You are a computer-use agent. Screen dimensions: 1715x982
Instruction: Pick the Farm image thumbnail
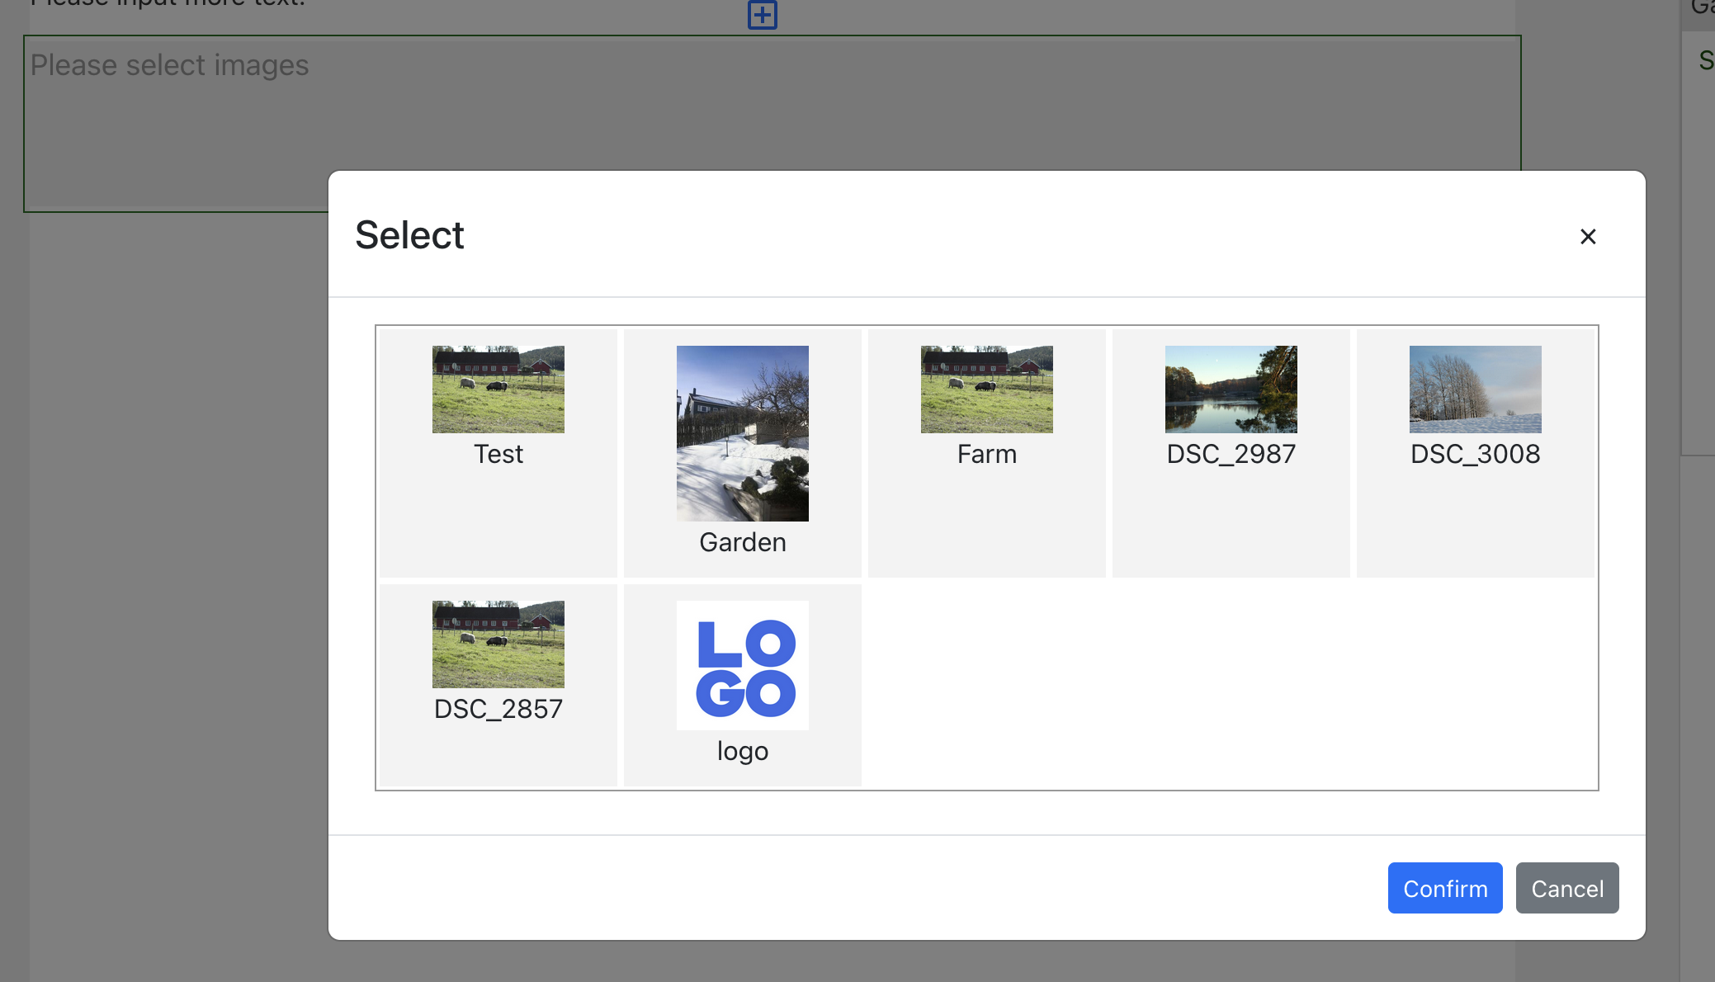pos(986,389)
